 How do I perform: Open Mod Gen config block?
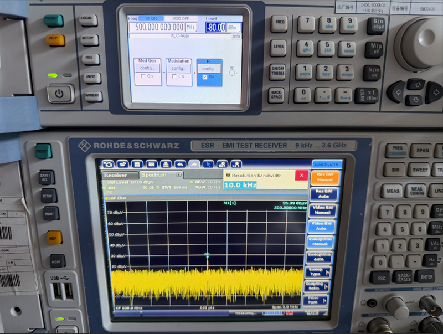[x=146, y=68]
